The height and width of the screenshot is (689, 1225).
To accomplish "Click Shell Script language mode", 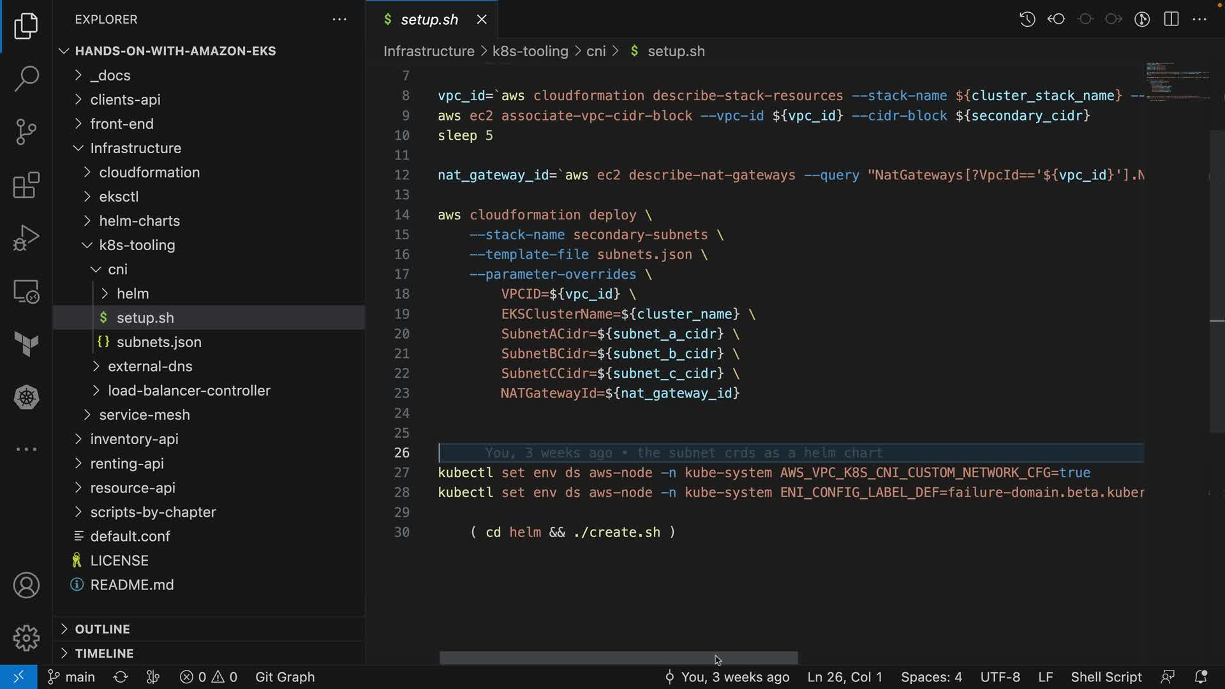I will point(1106,677).
